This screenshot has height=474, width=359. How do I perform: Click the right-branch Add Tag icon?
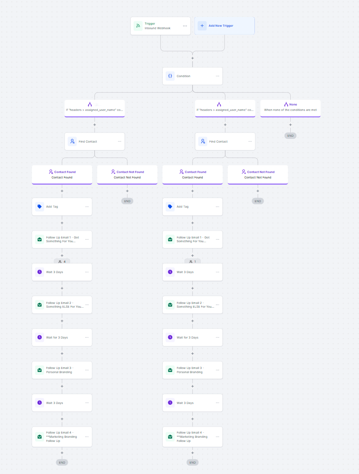(170, 206)
